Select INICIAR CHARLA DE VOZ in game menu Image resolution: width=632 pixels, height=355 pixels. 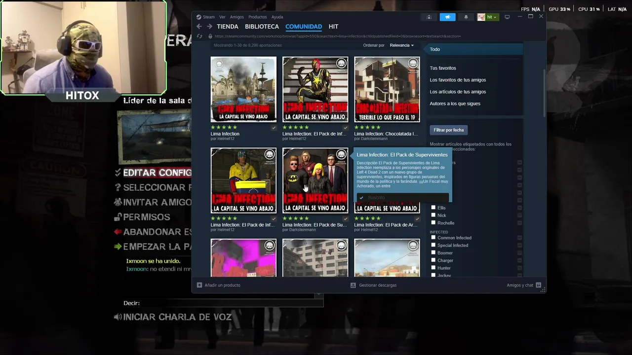pos(177,317)
